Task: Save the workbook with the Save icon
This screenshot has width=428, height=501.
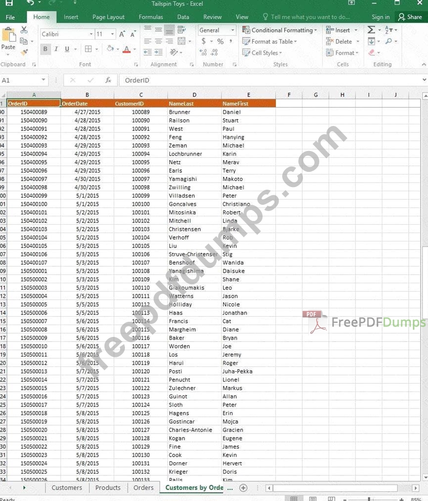Action: 9,3
